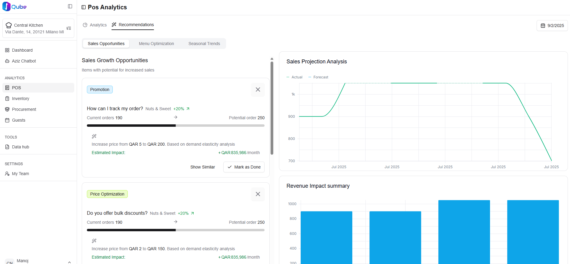The width and height of the screenshot is (570, 264).
Task: Collapse sidebar using panel icon beside Qube logo
Action: pyautogui.click(x=70, y=6)
